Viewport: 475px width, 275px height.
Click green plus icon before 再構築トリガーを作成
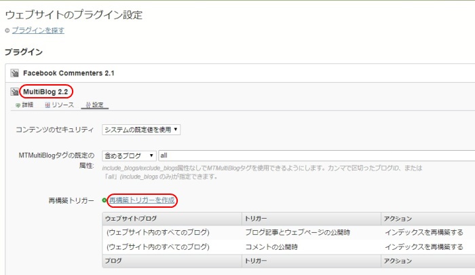pyautogui.click(x=104, y=200)
